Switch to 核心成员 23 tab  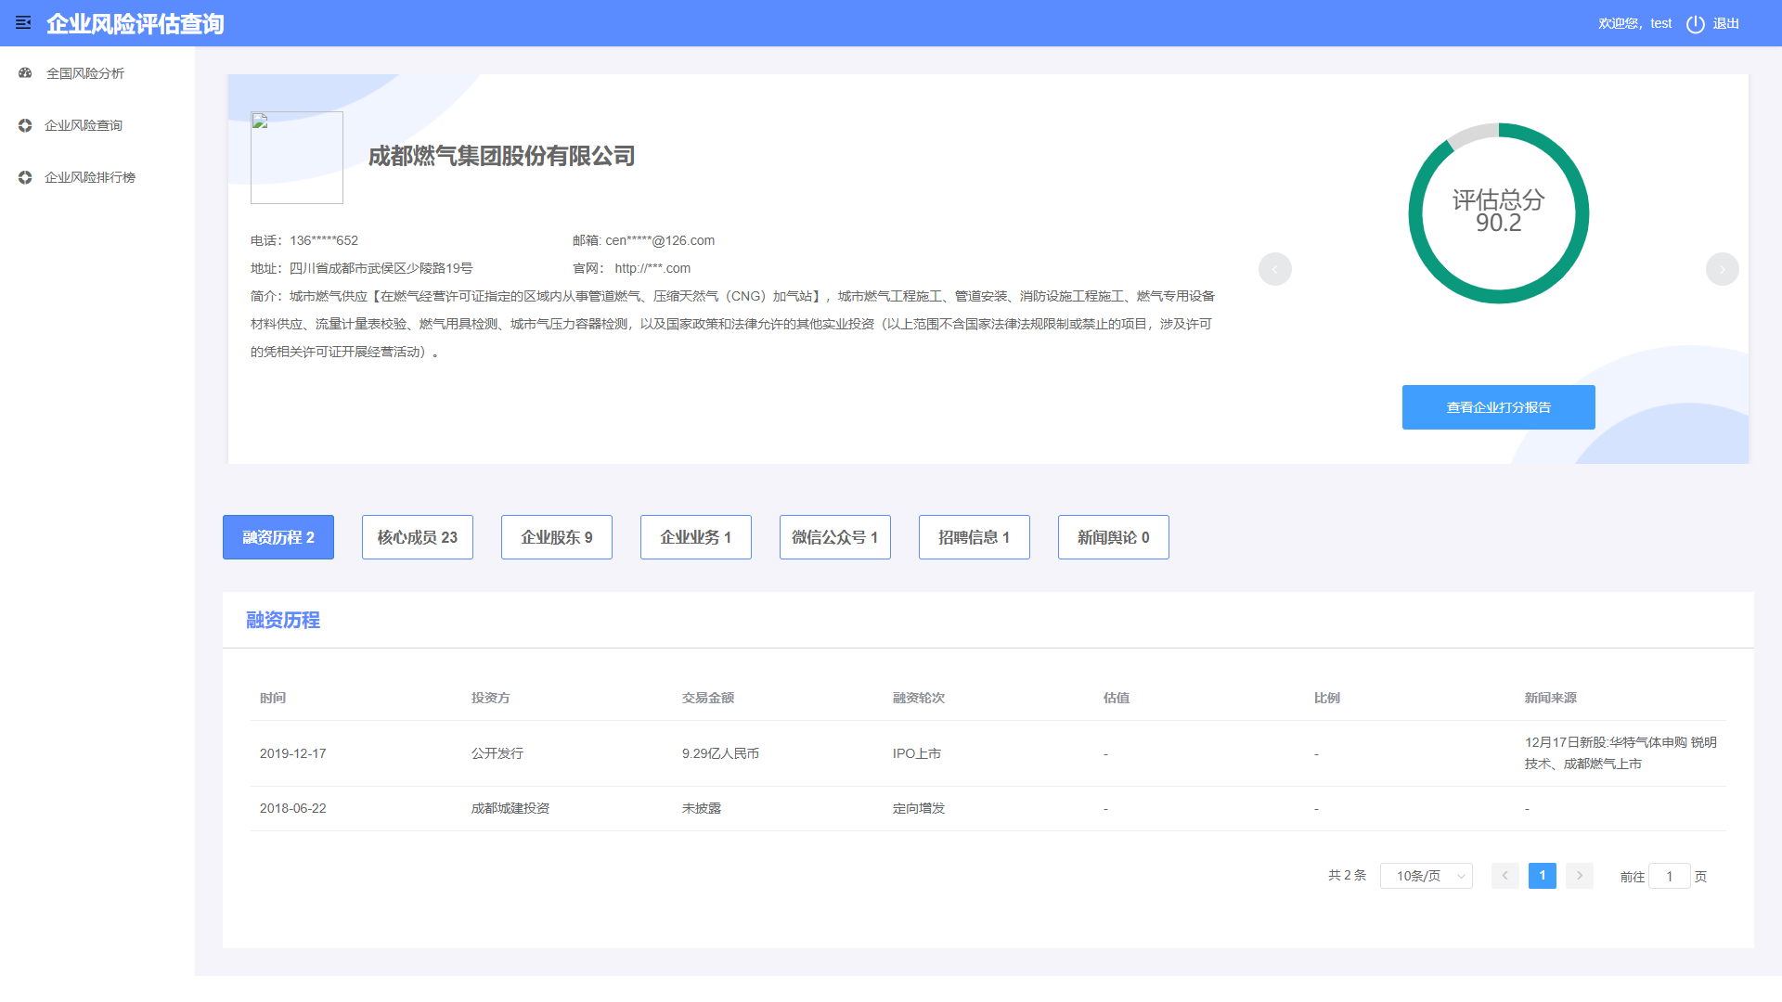click(x=418, y=537)
